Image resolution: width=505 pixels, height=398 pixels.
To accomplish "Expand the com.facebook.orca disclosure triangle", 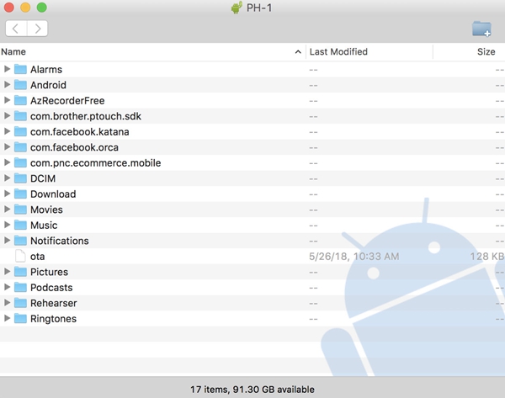I will [x=7, y=147].
